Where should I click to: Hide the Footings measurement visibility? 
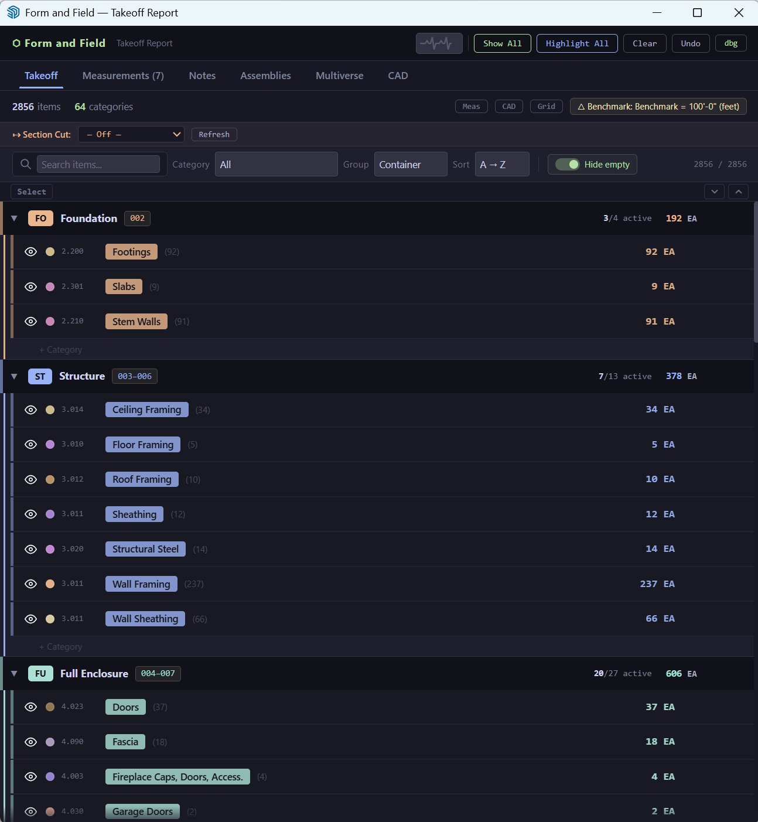click(x=30, y=251)
